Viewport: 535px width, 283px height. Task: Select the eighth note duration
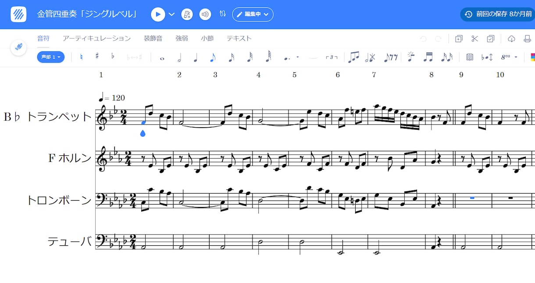[213, 57]
